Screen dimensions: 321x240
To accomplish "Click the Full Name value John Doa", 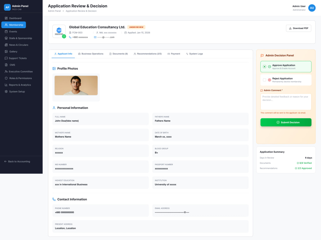I will tap(67, 121).
